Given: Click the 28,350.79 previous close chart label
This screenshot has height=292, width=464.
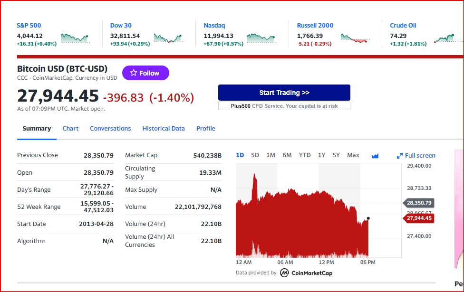Looking at the screenshot, I should [x=419, y=203].
